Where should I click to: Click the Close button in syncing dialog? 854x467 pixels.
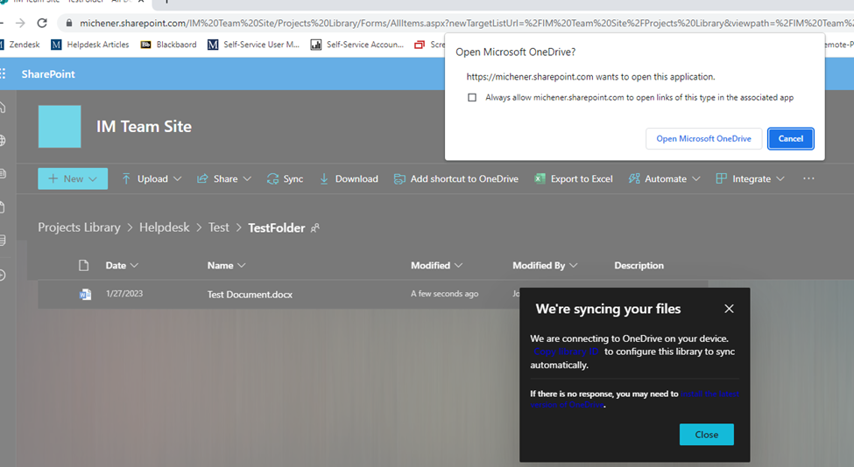(706, 435)
